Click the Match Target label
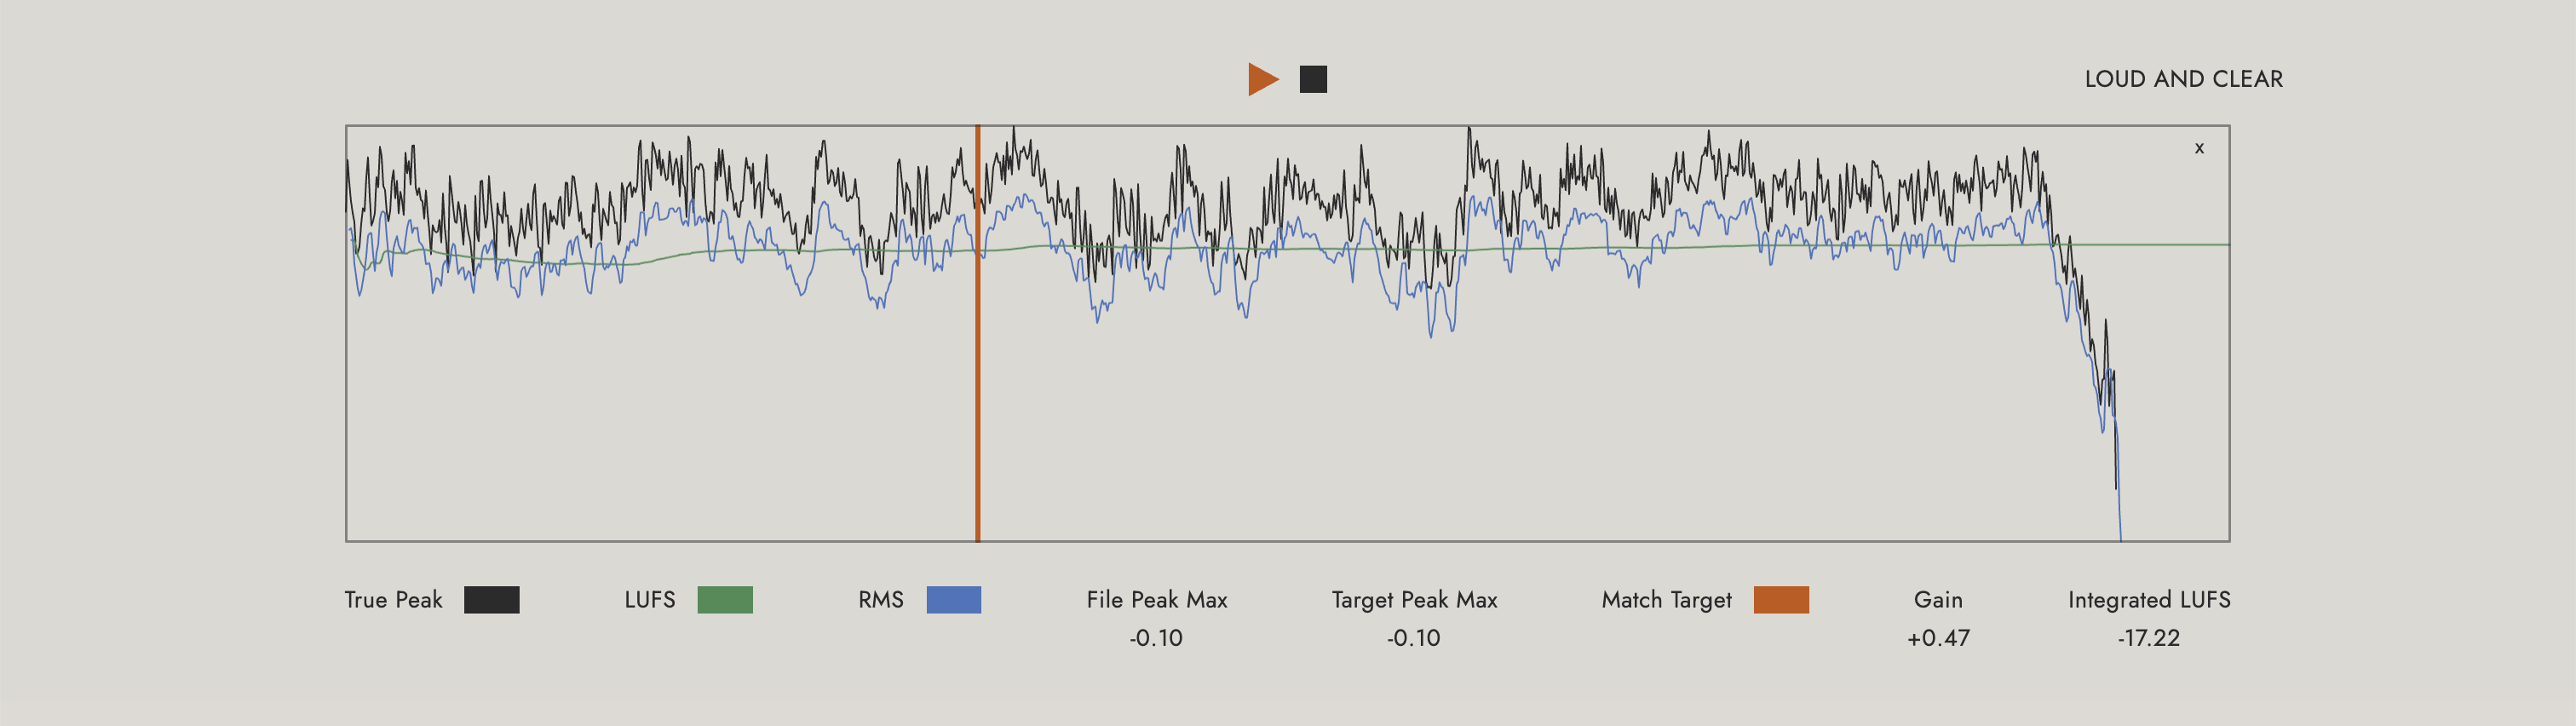 click(1666, 600)
